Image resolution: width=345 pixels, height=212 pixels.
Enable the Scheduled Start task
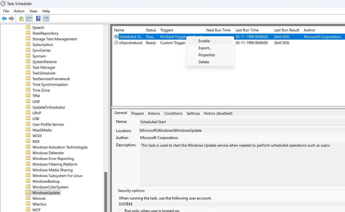(x=204, y=41)
